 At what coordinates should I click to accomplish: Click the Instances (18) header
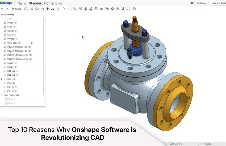tap(7, 15)
